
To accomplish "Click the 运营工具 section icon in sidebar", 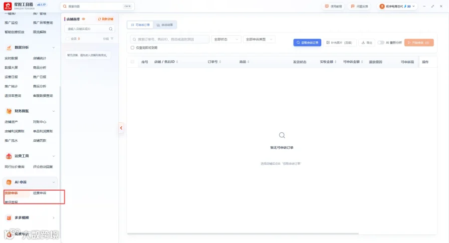I will click(9, 156).
